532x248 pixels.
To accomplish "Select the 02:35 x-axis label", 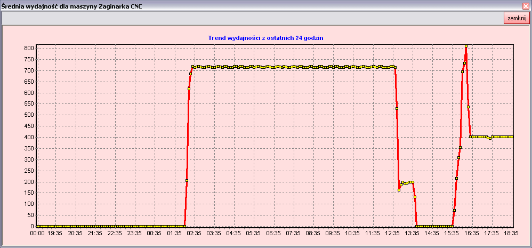I will pos(194,234).
